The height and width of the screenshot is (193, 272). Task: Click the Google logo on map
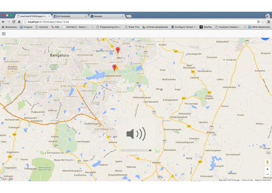point(7,179)
